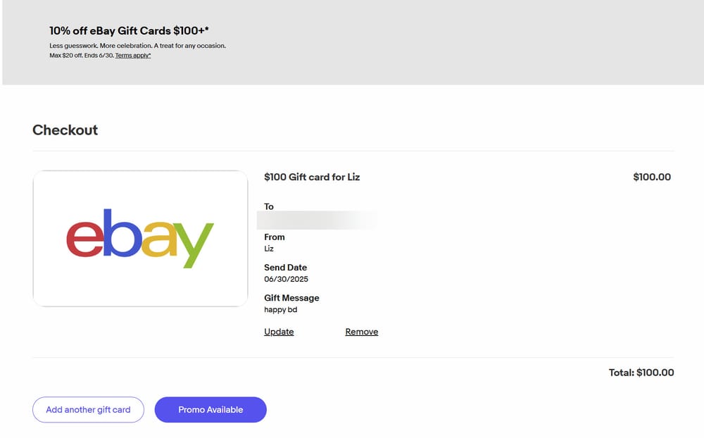This screenshot has width=704, height=438.
Task: Click the $100 Gift card for Liz title
Action: click(x=312, y=177)
